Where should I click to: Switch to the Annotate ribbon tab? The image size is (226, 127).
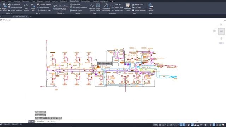[x=17, y=1]
